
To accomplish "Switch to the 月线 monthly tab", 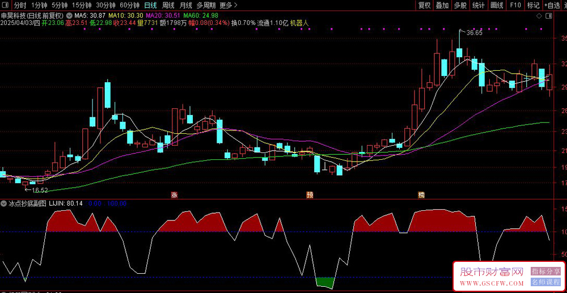I will pyautogui.click(x=185, y=5).
